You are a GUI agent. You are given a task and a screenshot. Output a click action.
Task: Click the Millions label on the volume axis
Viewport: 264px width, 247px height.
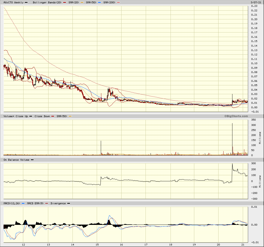coord(260,138)
